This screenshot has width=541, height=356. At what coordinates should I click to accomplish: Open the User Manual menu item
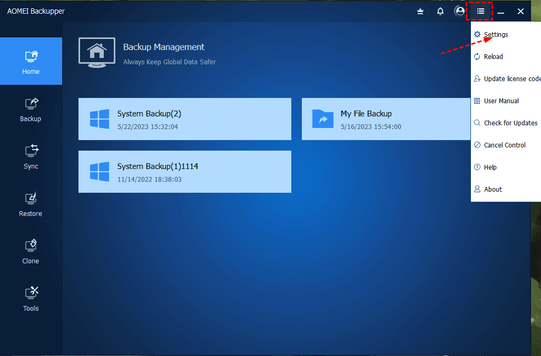[x=501, y=101]
